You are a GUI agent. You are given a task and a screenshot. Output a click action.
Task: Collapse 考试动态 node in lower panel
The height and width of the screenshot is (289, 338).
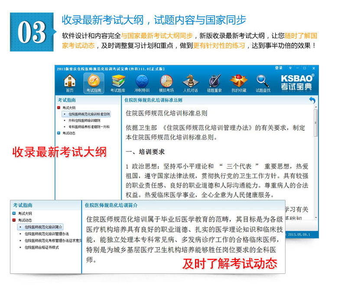point(14,220)
